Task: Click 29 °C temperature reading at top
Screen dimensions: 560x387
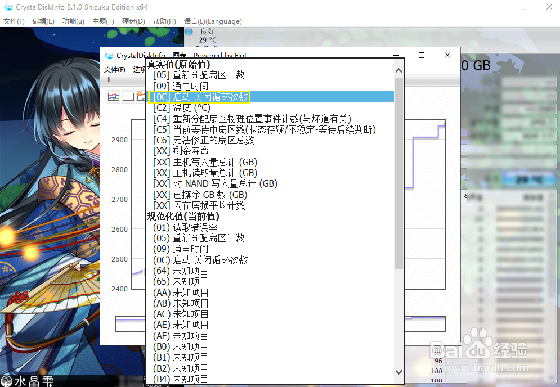Action: pyautogui.click(x=208, y=40)
